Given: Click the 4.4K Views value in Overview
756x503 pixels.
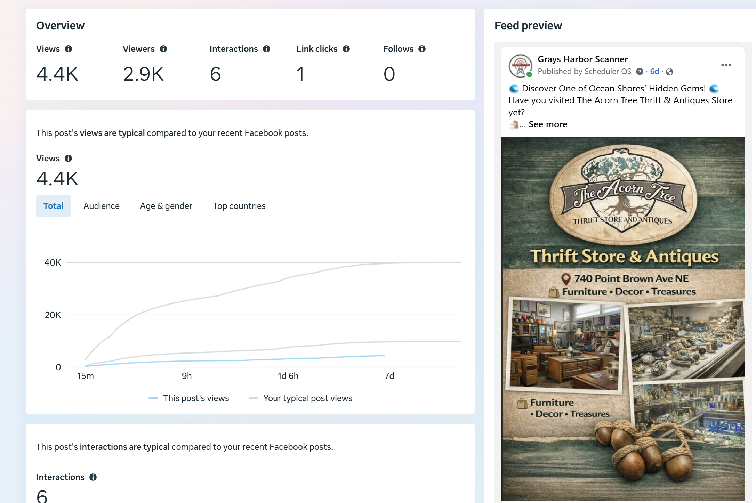Looking at the screenshot, I should point(57,74).
